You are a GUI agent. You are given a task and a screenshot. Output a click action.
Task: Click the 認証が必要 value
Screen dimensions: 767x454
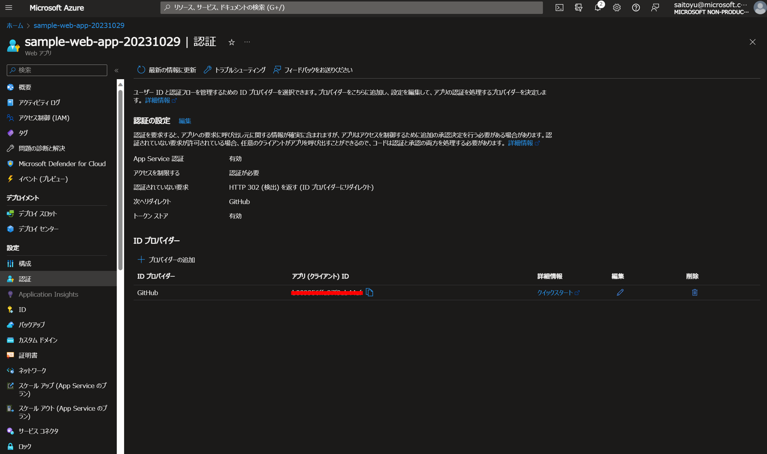click(x=244, y=173)
